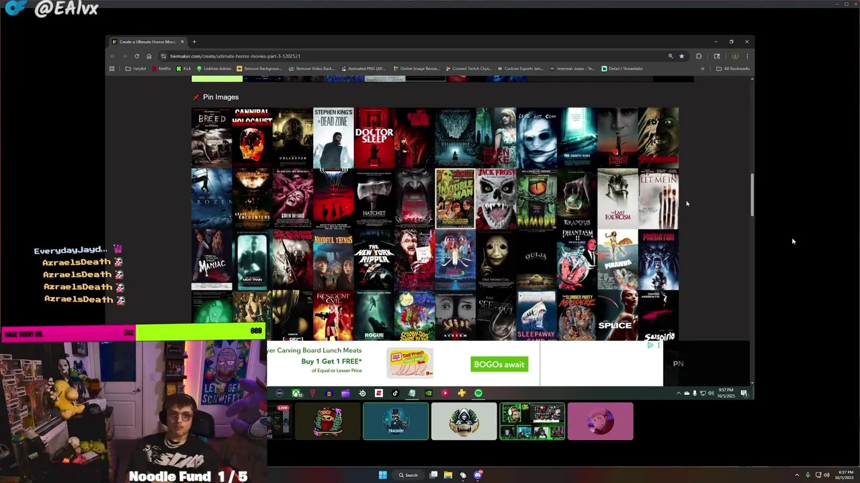
Task: Open Discord from the Windows taskbar
Action: click(x=478, y=475)
